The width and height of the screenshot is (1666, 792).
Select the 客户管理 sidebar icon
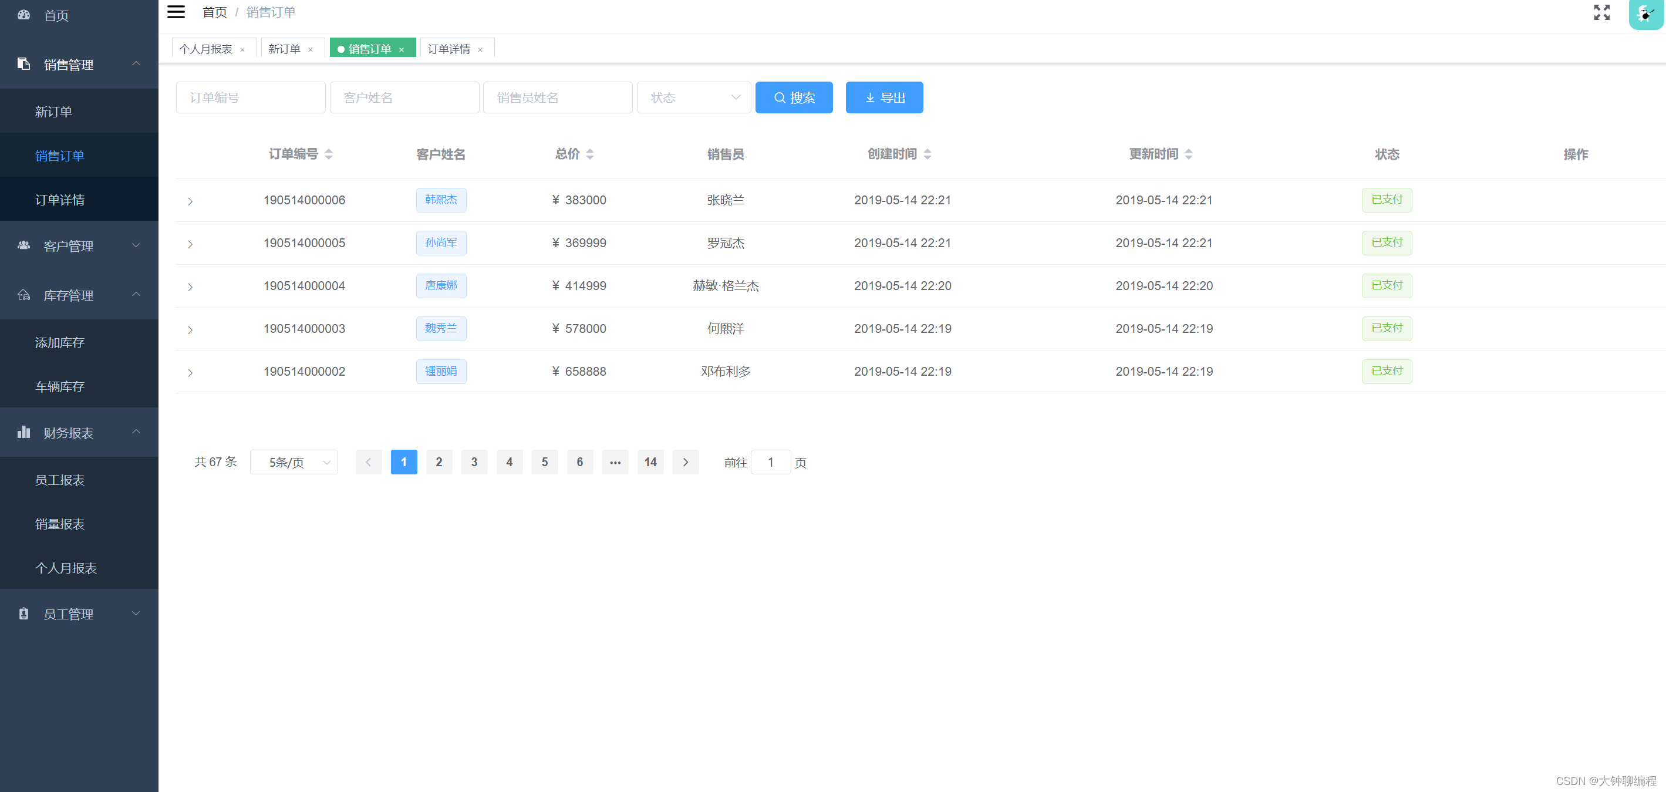click(24, 245)
